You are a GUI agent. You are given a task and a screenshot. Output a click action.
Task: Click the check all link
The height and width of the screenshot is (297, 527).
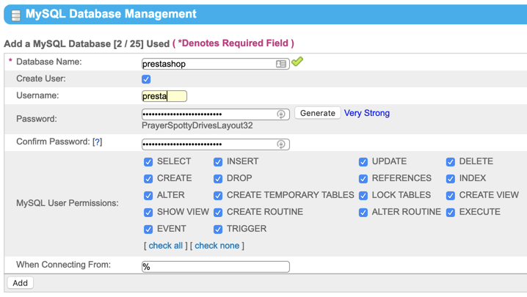point(165,246)
